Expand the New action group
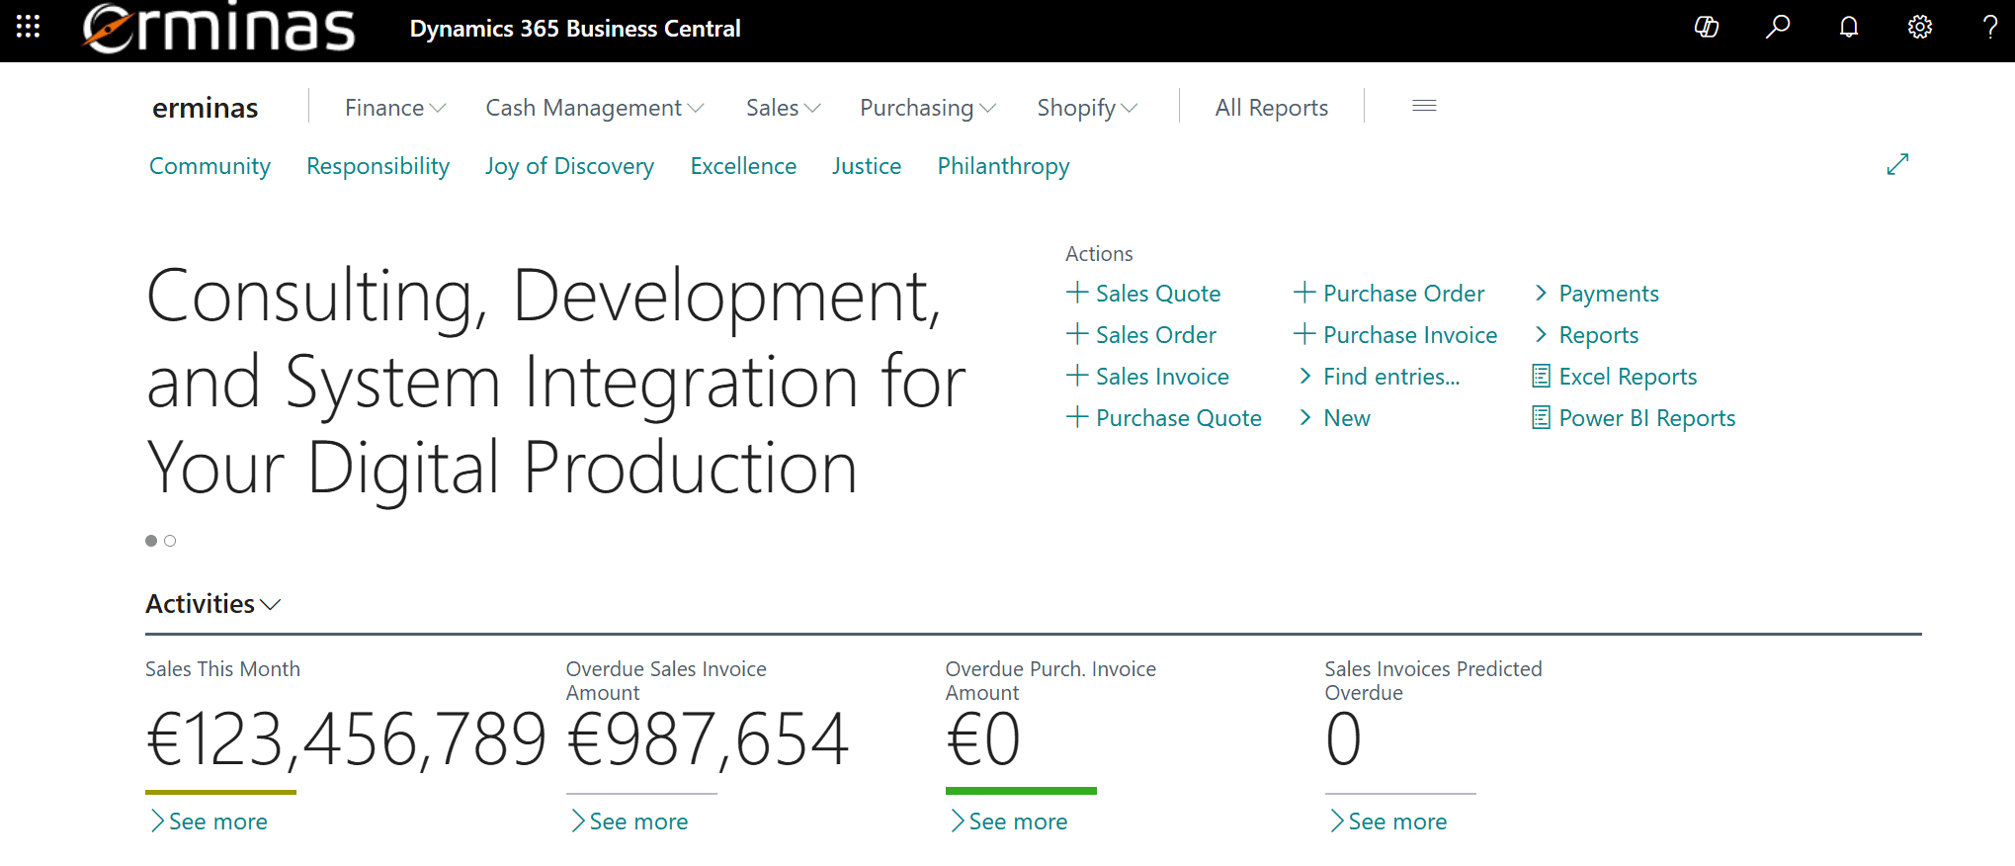 tap(1334, 418)
